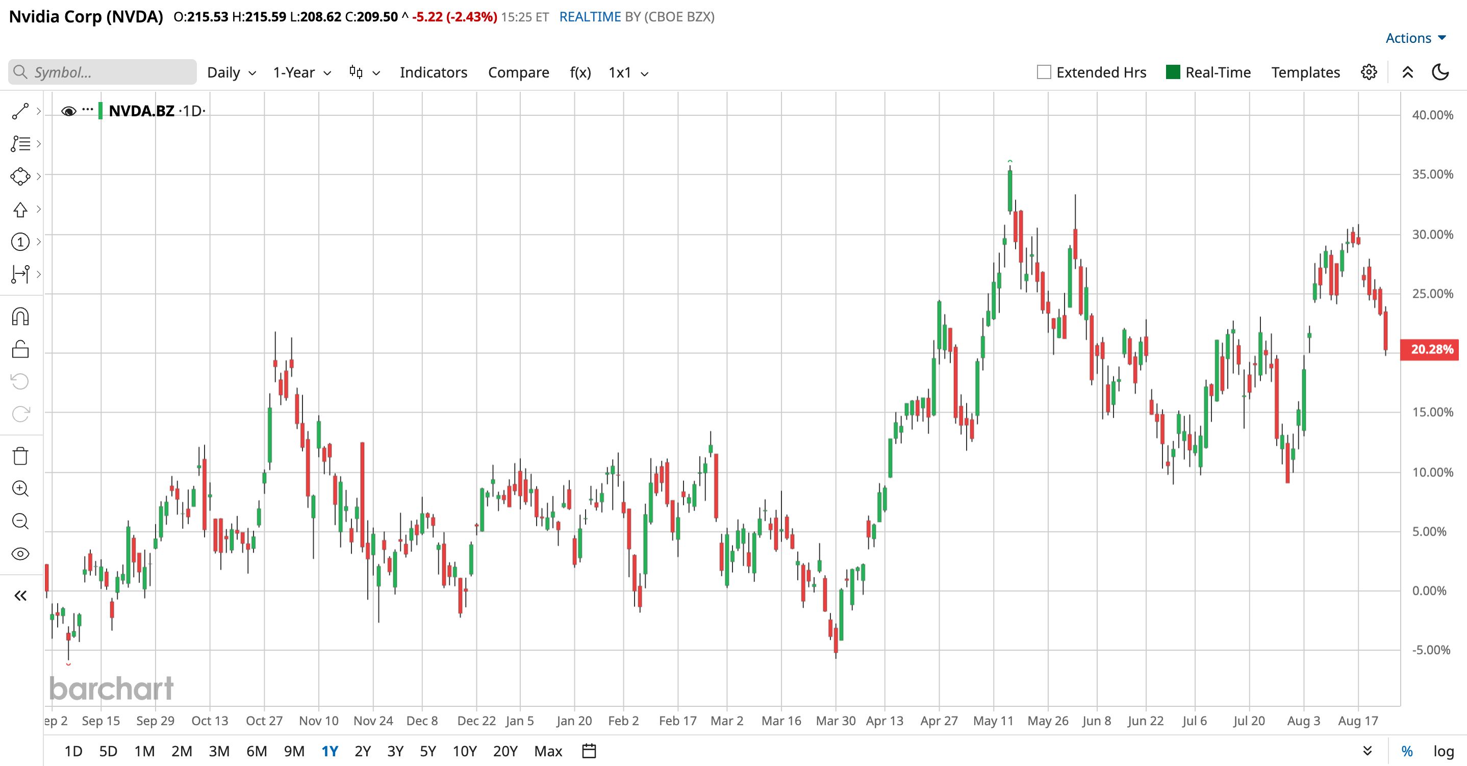
Task: Expand the measurement tool options arrow
Action: [x=39, y=274]
